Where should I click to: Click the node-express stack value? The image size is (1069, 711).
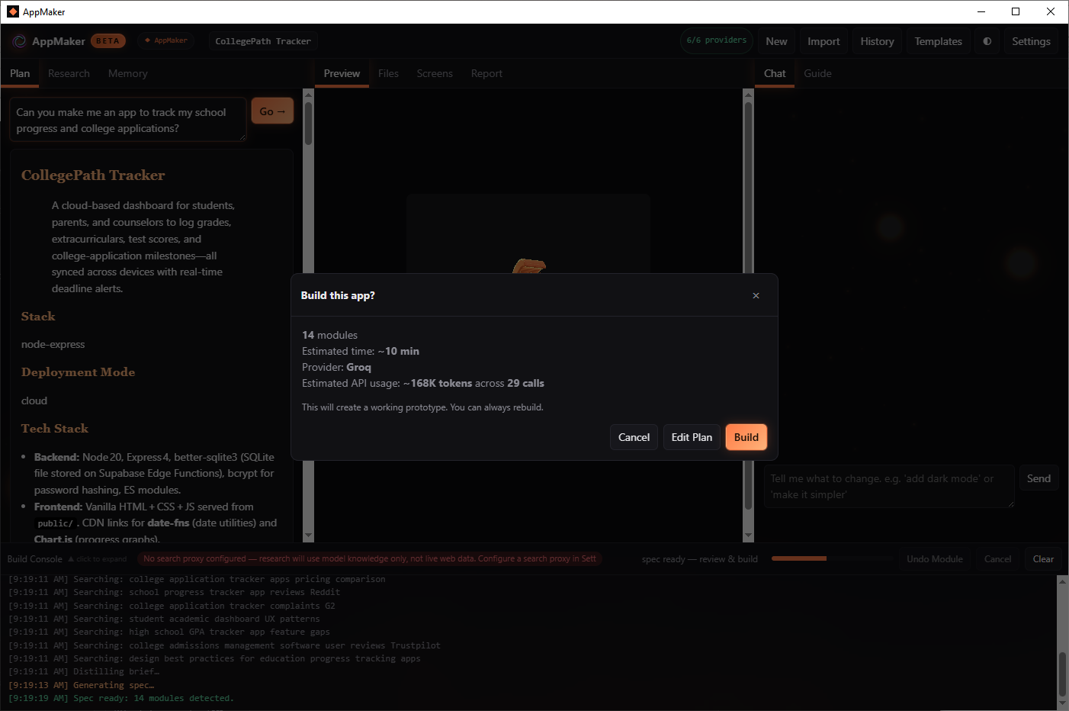pos(53,344)
